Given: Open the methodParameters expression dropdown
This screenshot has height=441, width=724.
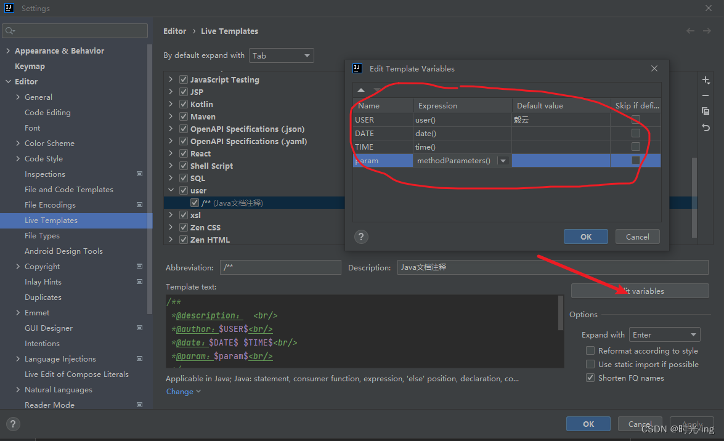Looking at the screenshot, I should [x=503, y=160].
